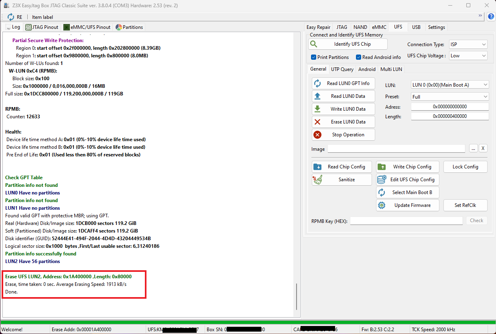The image size is (496, 334).
Task: Select the UFS tab
Action: click(x=398, y=26)
